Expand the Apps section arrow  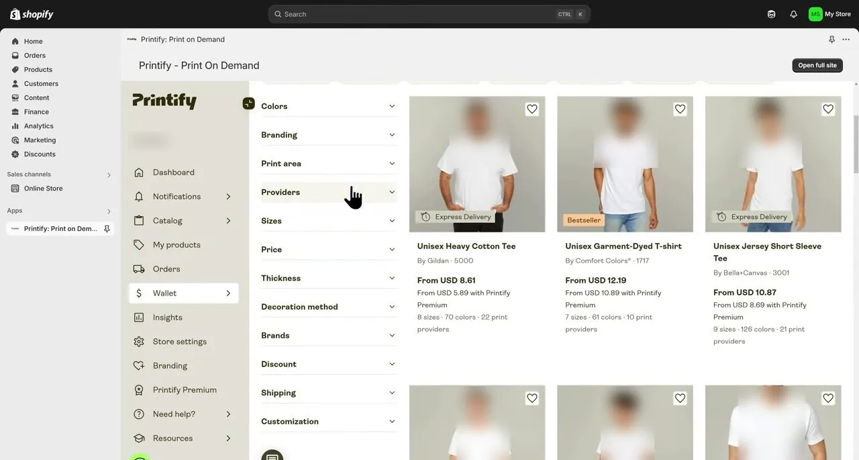[109, 211]
